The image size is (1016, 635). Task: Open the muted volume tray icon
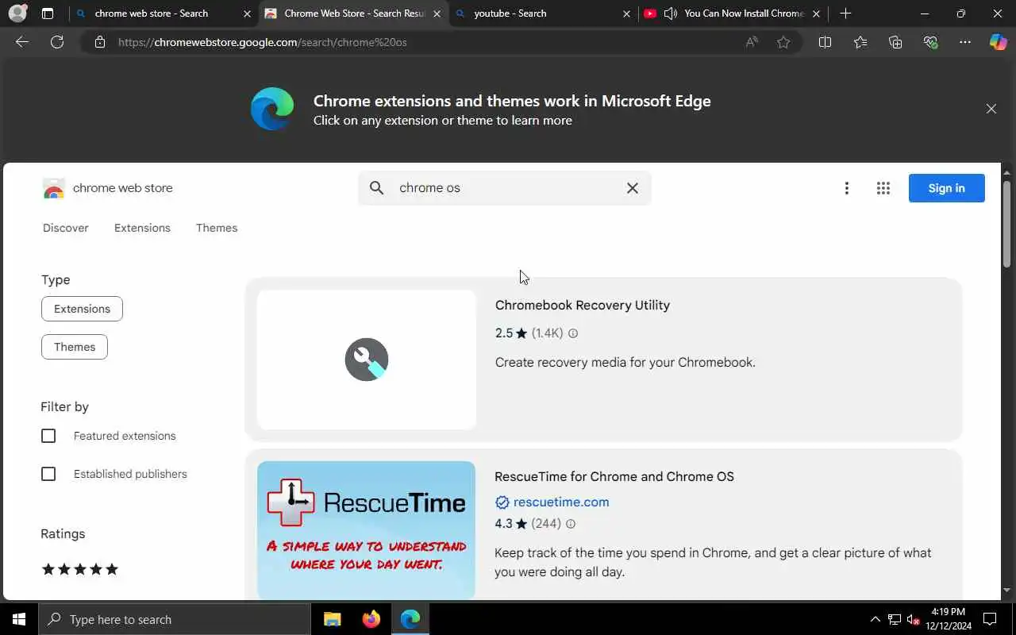point(913,619)
